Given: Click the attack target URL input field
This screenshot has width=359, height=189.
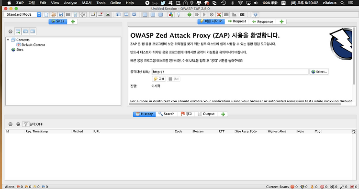Looking at the screenshot, I should click(x=230, y=72).
